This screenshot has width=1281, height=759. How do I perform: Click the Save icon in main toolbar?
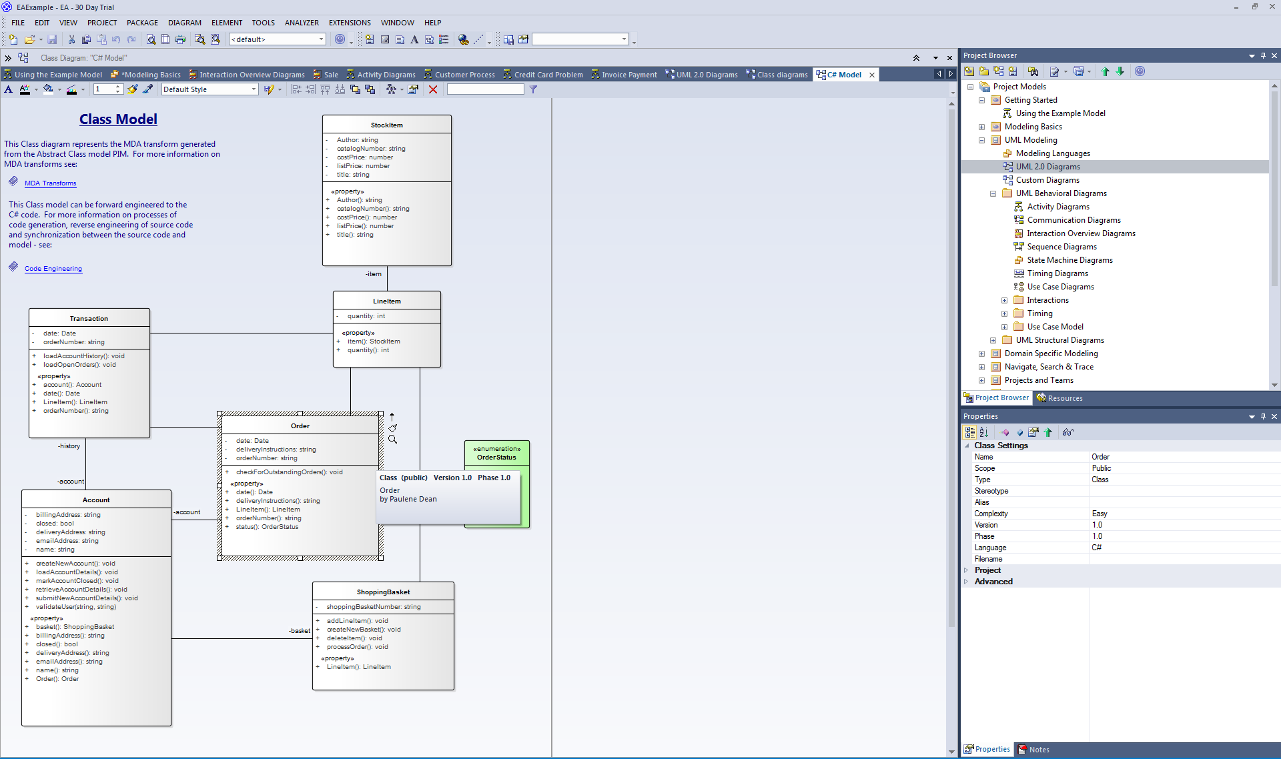52,39
